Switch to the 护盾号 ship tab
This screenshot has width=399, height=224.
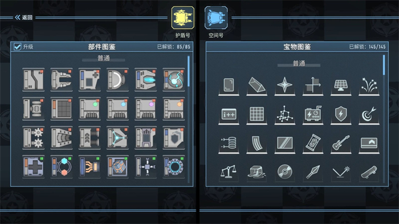pyautogui.click(x=183, y=18)
